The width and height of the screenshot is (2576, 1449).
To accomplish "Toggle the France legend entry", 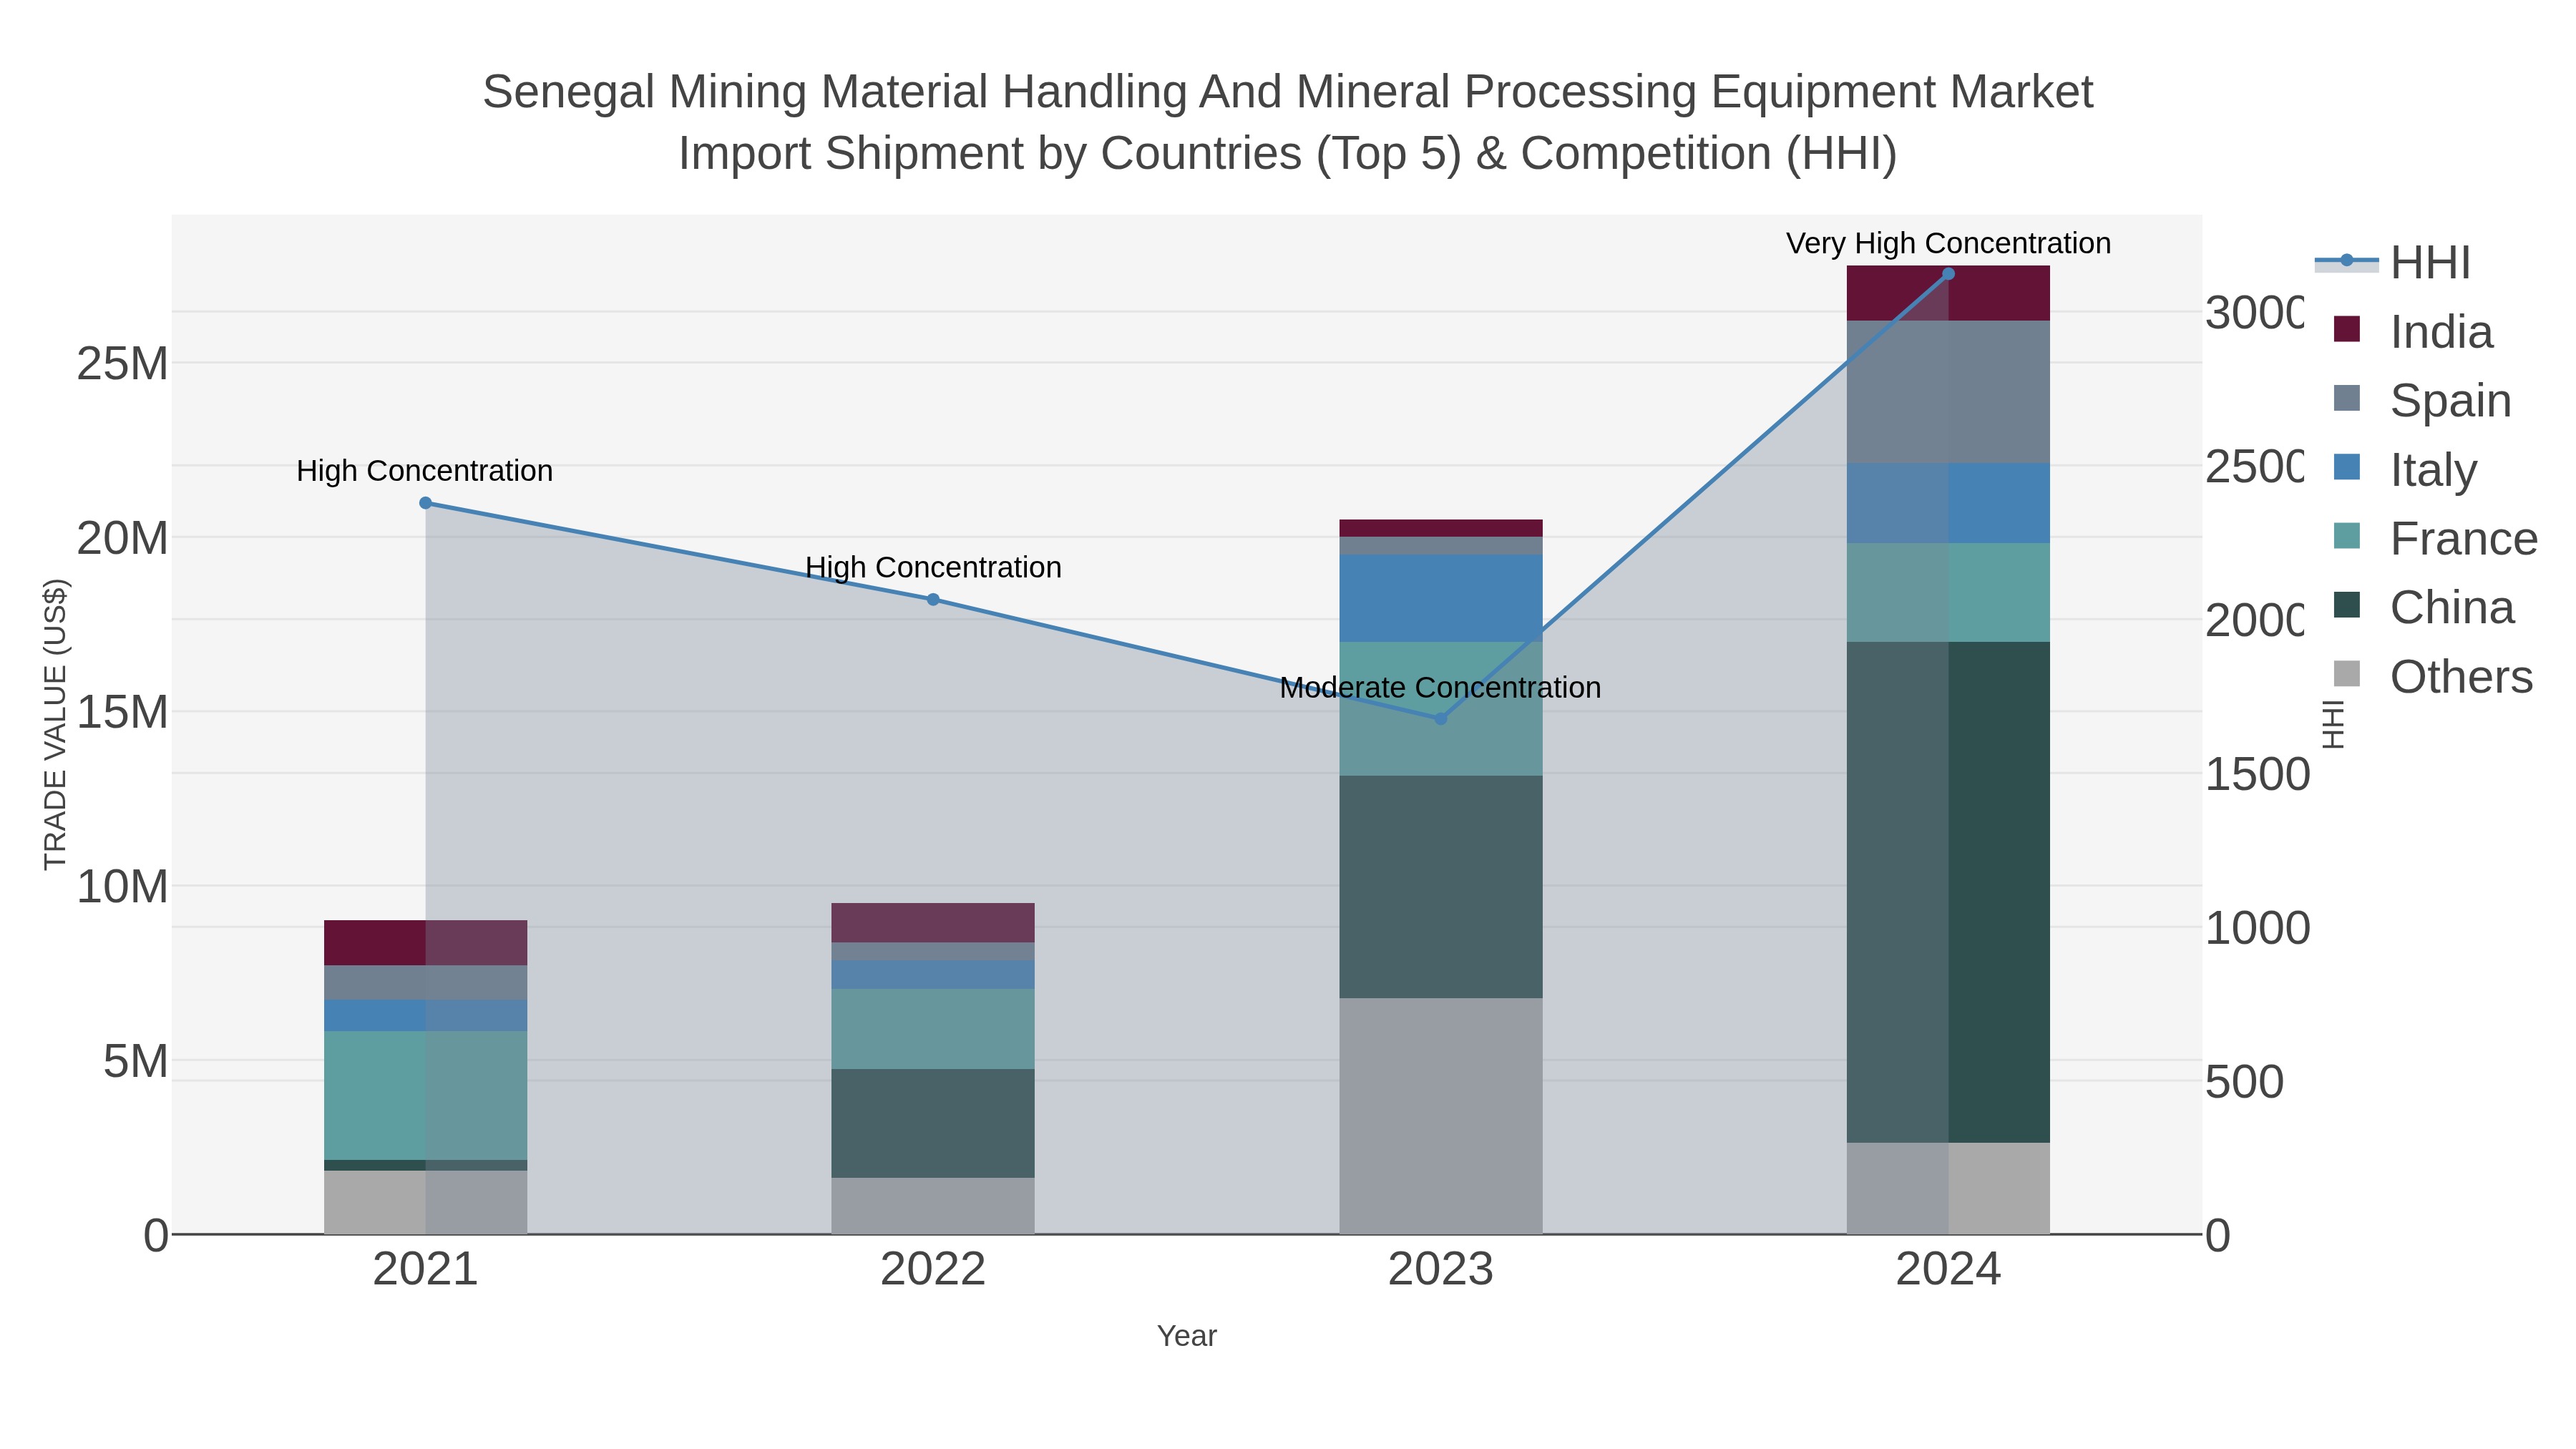I will (2434, 539).
